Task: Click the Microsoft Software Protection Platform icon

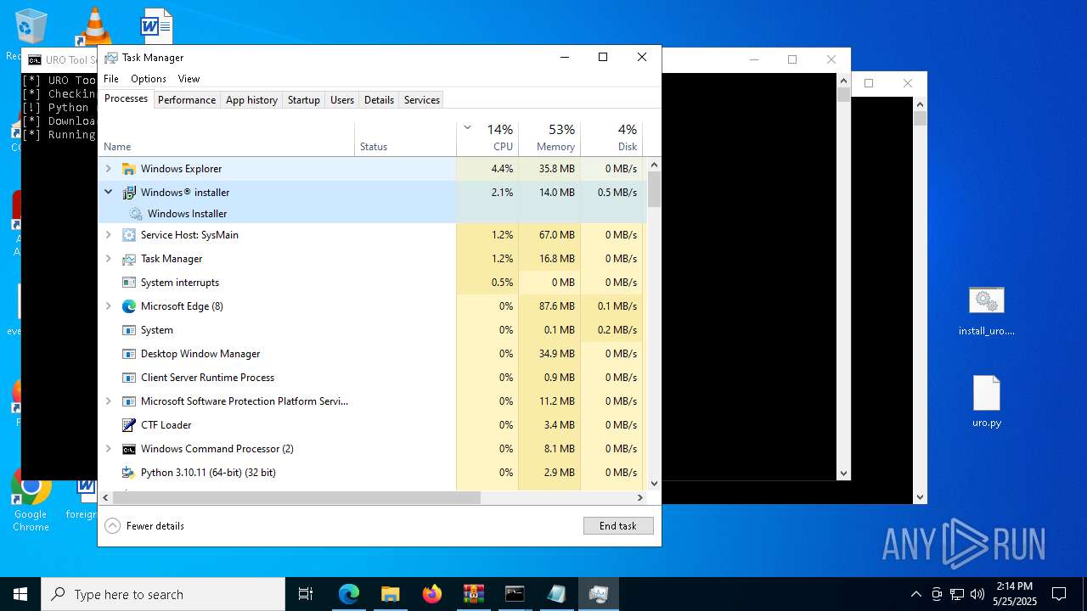Action: [129, 401]
